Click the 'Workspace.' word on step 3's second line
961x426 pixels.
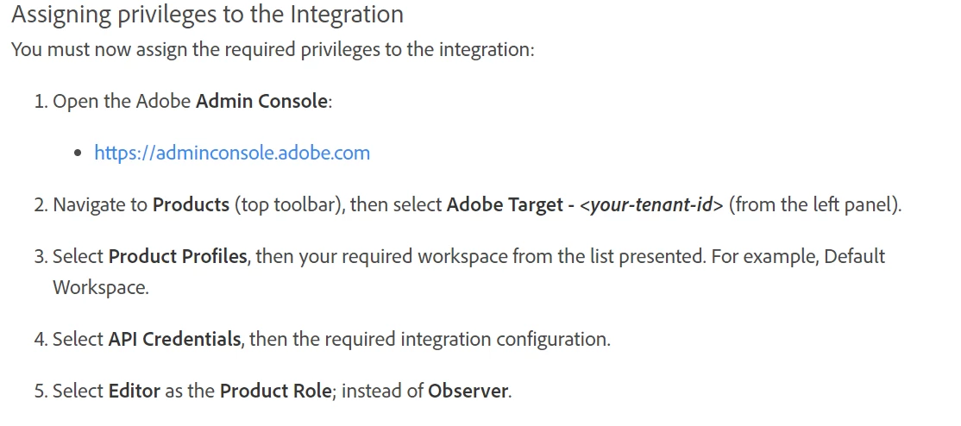[101, 287]
